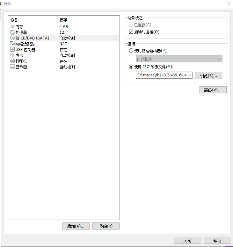The image size is (233, 247).
Task: Click the USB 控制器 icon
Action: click(x=12, y=49)
